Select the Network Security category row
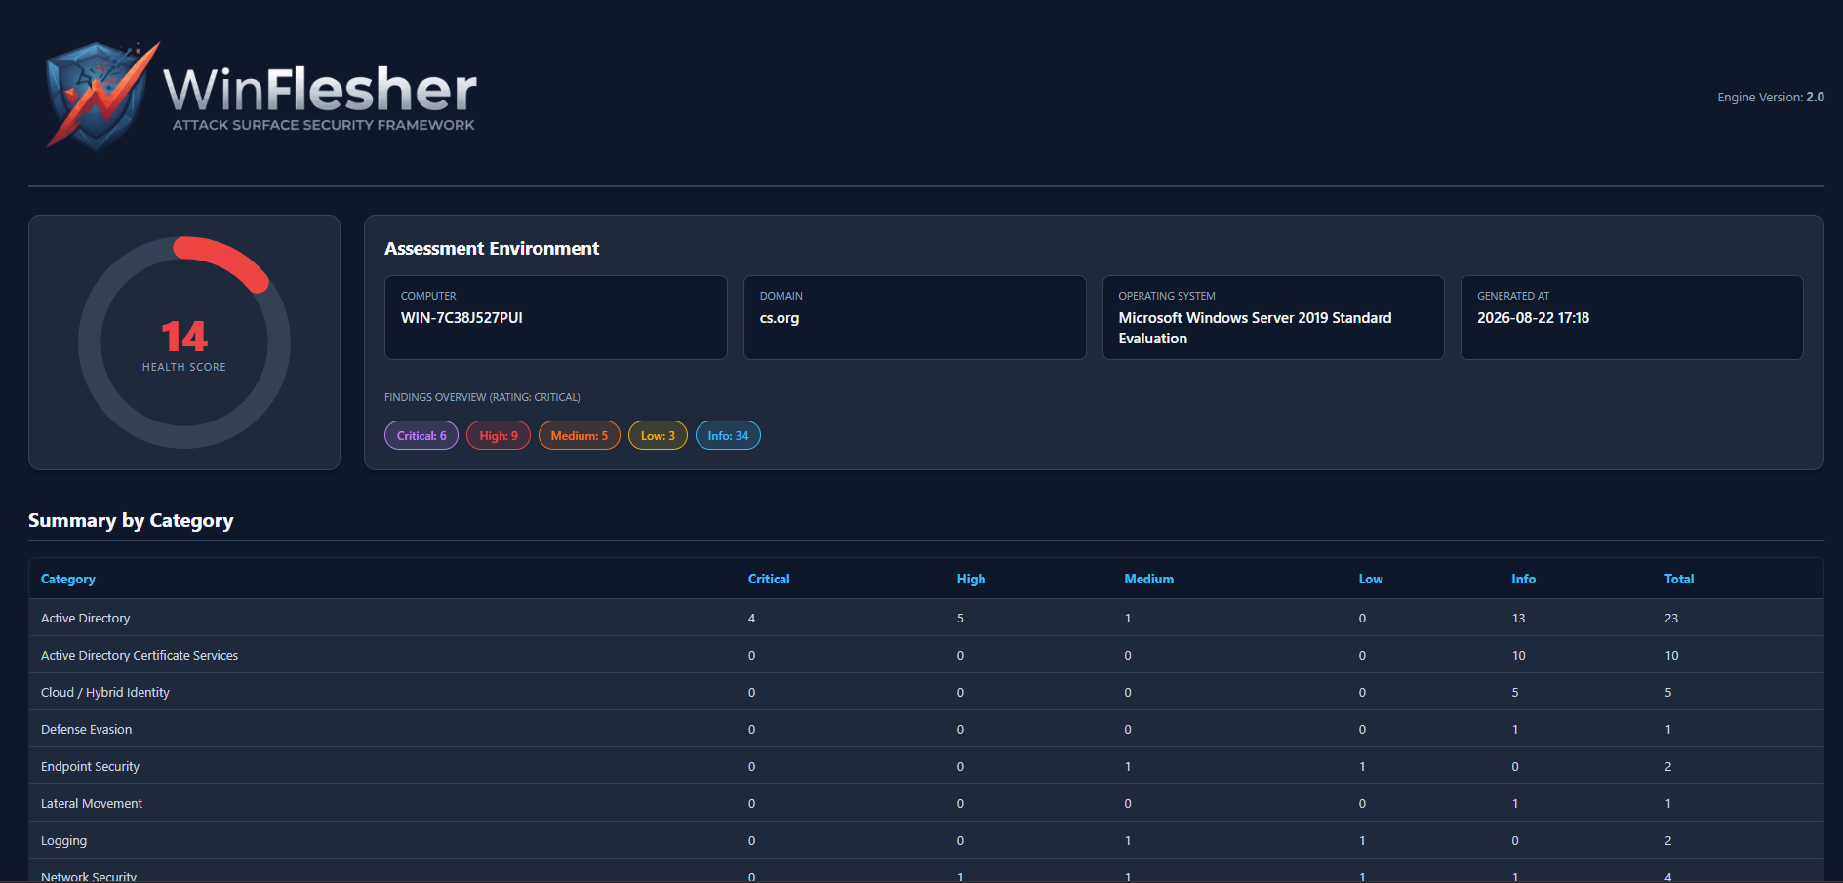This screenshot has height=883, width=1843. pyautogui.click(x=926, y=871)
